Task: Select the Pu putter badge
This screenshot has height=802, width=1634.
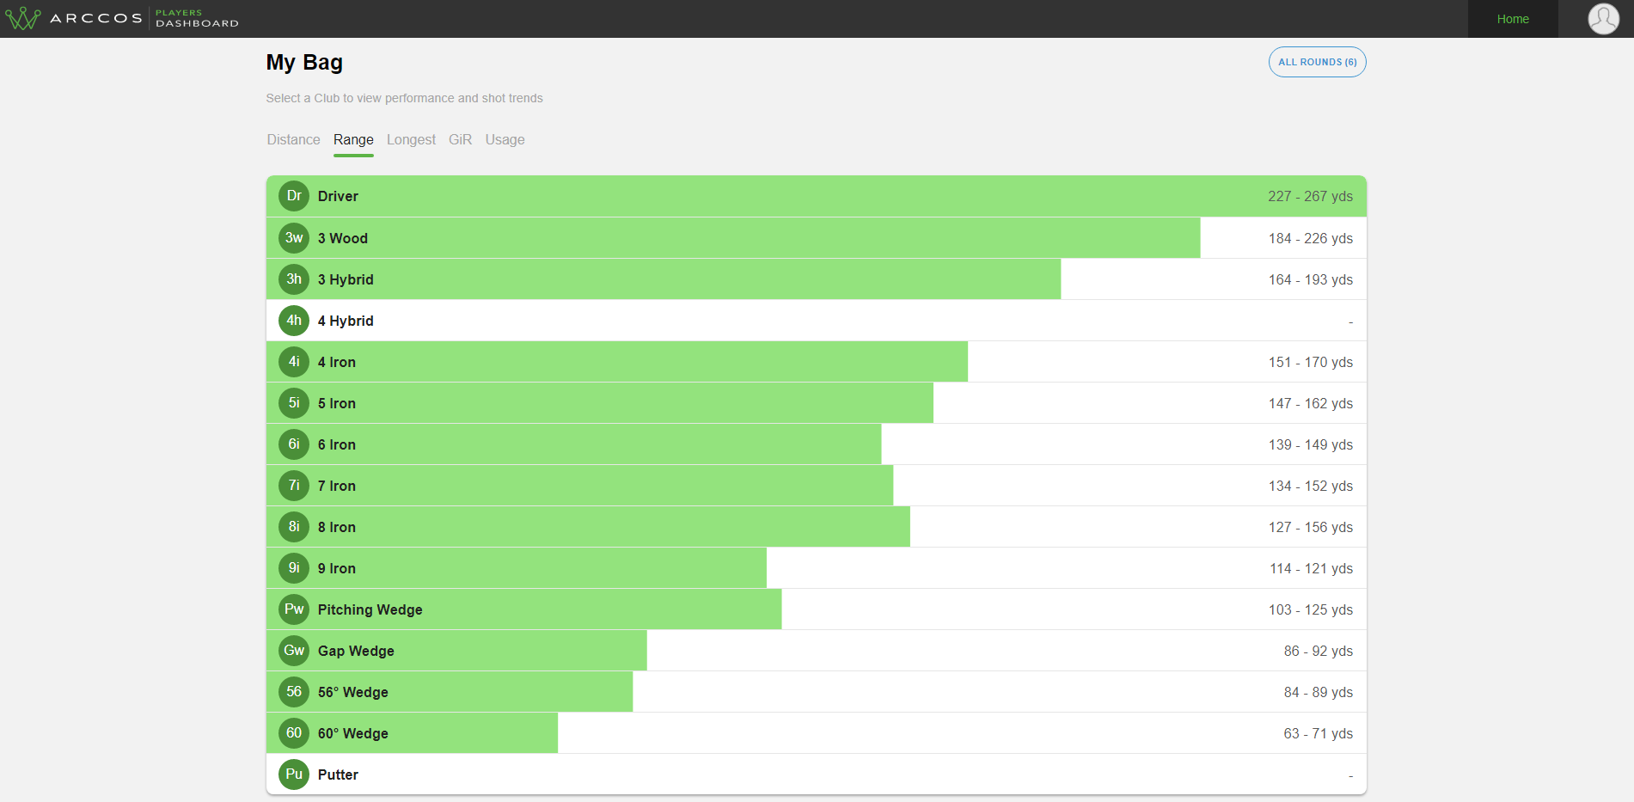Action: (294, 774)
